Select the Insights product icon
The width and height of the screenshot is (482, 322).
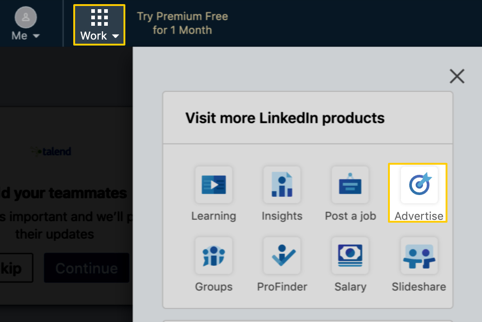282,185
